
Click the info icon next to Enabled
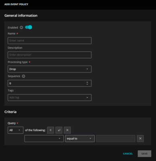click(21, 27)
